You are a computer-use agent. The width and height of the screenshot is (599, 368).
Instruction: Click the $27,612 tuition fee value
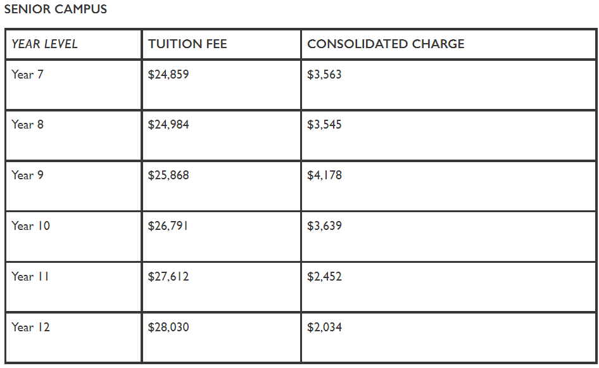tap(168, 276)
